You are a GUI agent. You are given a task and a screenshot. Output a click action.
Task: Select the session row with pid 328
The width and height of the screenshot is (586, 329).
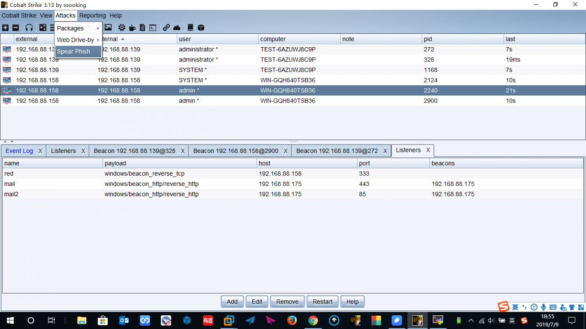293,59
